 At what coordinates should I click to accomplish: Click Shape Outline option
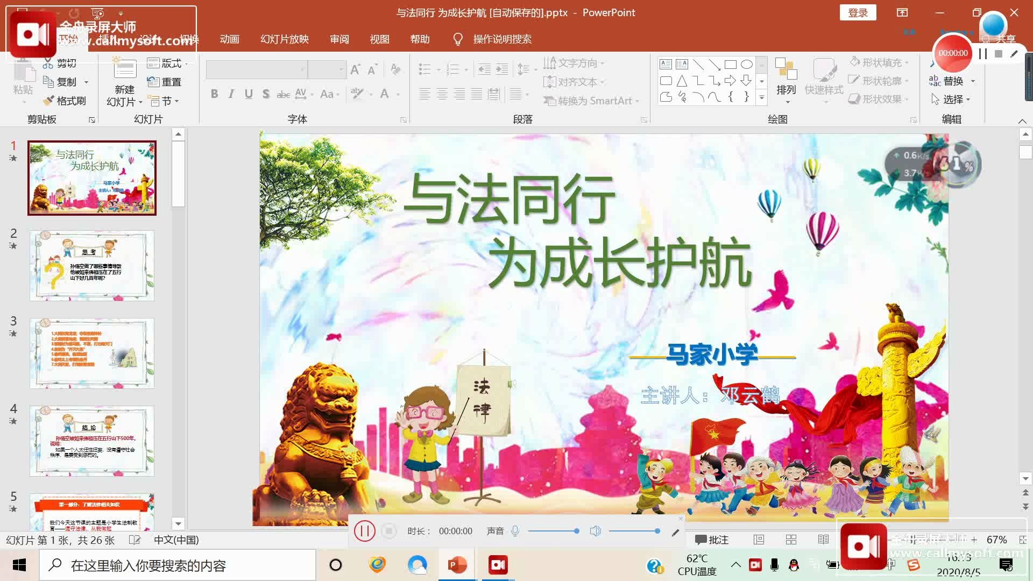click(x=879, y=81)
